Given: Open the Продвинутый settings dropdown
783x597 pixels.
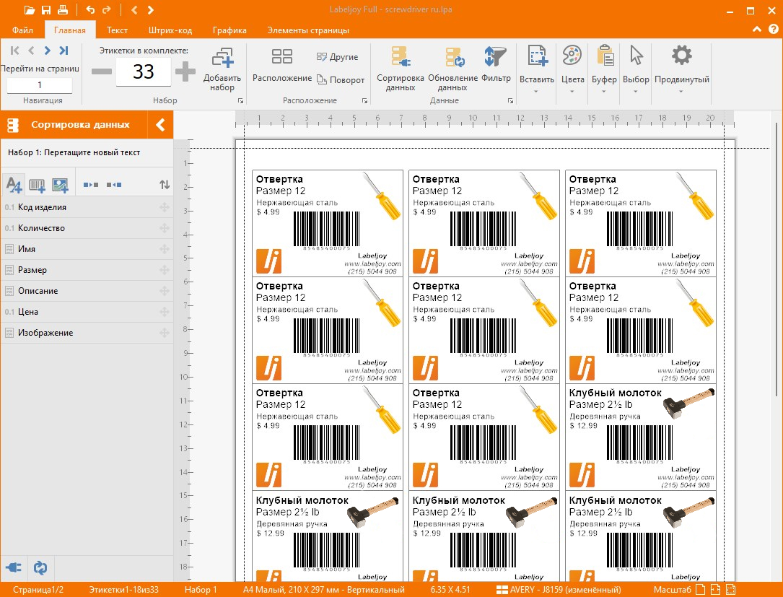Looking at the screenshot, I should pos(682,70).
